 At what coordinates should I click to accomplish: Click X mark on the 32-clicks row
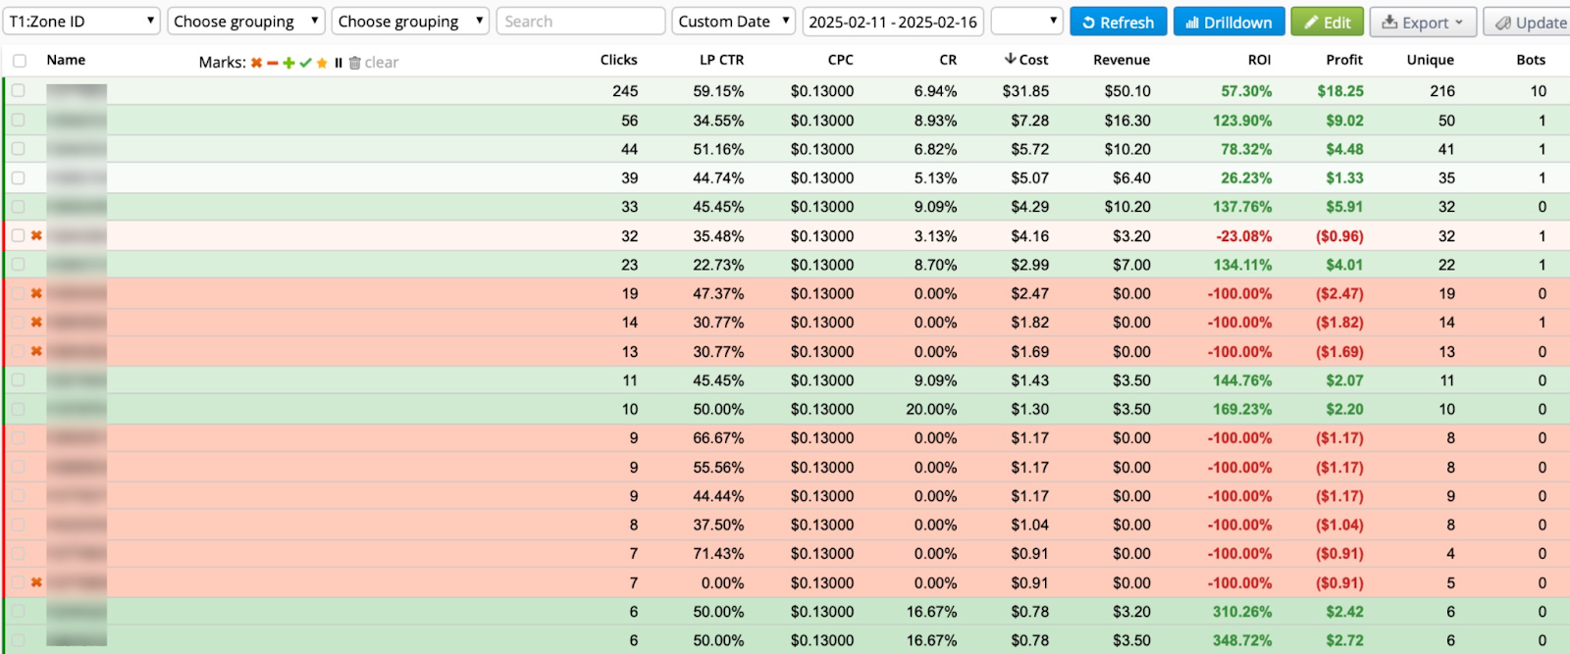click(36, 235)
